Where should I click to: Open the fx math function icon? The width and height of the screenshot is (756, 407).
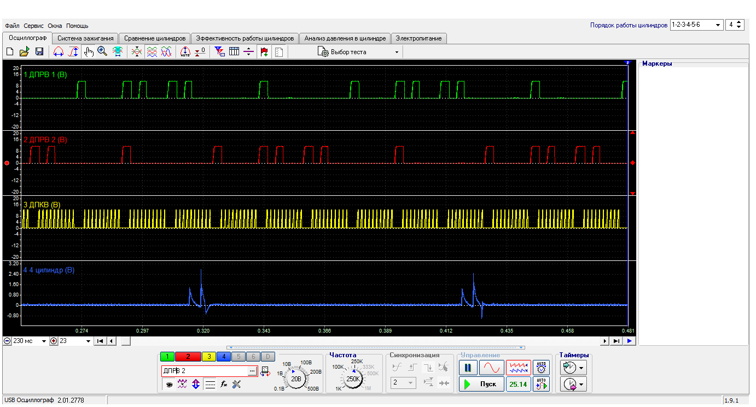pos(224,385)
